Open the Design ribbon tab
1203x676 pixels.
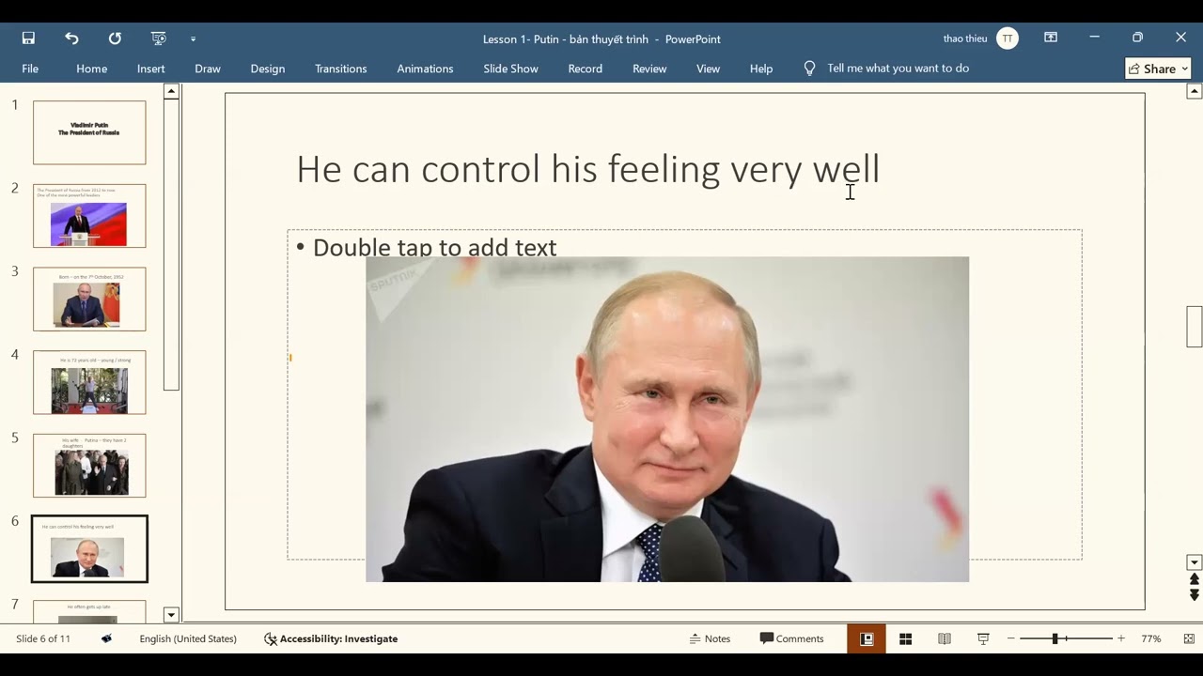pos(268,69)
